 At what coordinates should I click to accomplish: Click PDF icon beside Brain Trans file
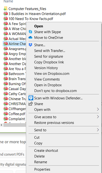click(6, 79)
